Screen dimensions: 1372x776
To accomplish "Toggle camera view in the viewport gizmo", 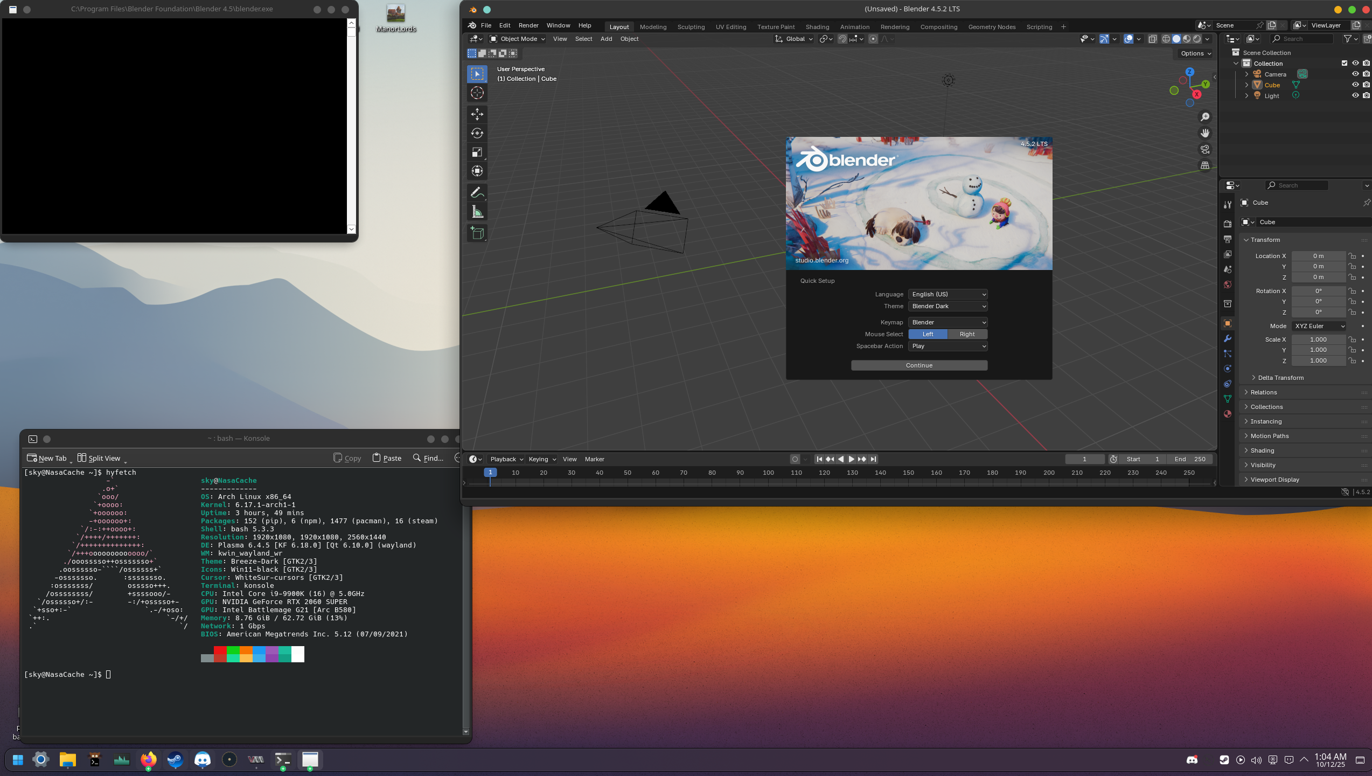I will [1205, 149].
